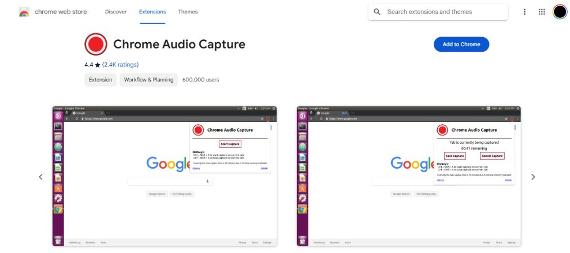The image size is (570, 253).
Task: Select the Extensions tab
Action: point(152,12)
